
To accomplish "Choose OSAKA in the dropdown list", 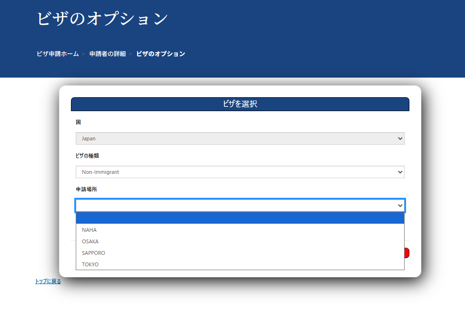I will click(x=91, y=241).
